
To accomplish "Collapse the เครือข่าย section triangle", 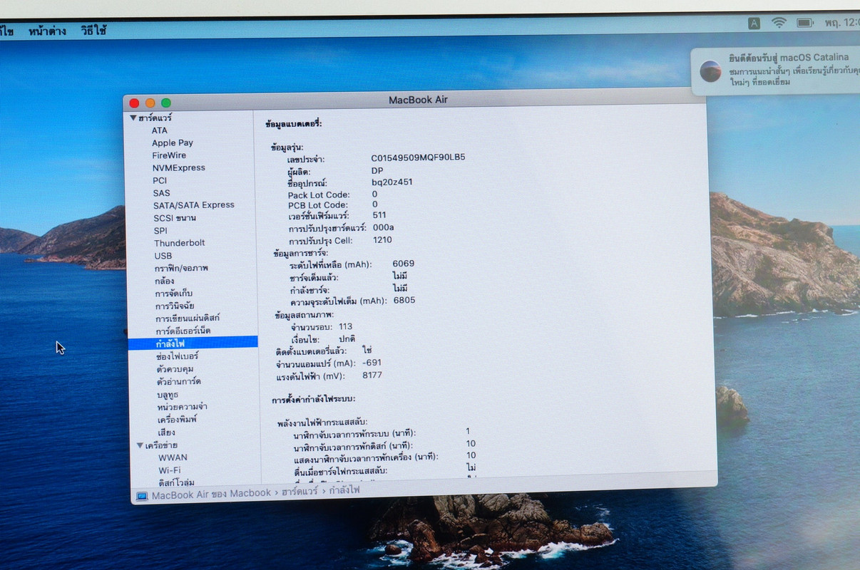I will tap(140, 445).
